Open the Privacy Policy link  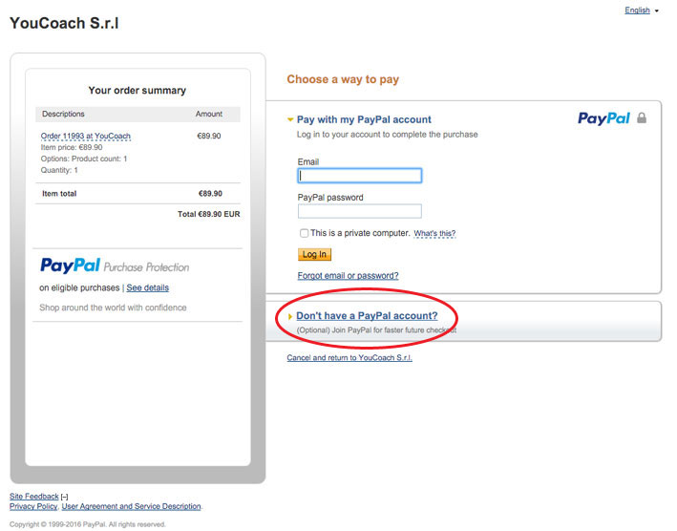(33, 506)
